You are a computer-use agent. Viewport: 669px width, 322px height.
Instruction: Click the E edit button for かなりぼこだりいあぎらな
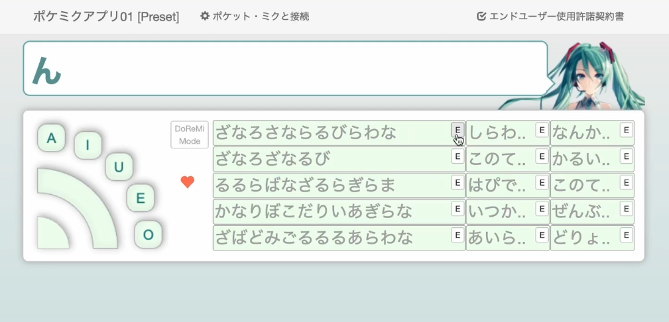457,209
